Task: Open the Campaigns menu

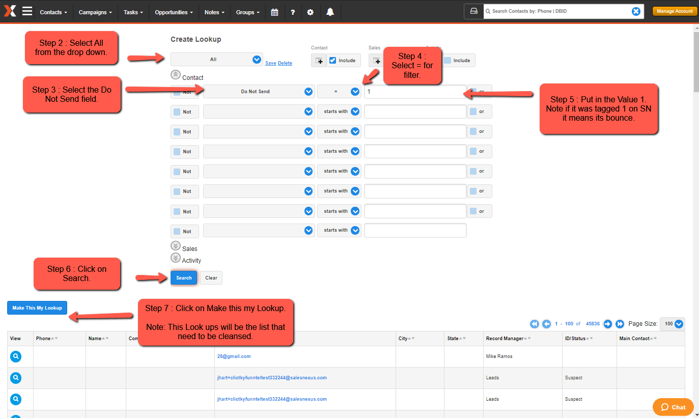Action: [95, 12]
